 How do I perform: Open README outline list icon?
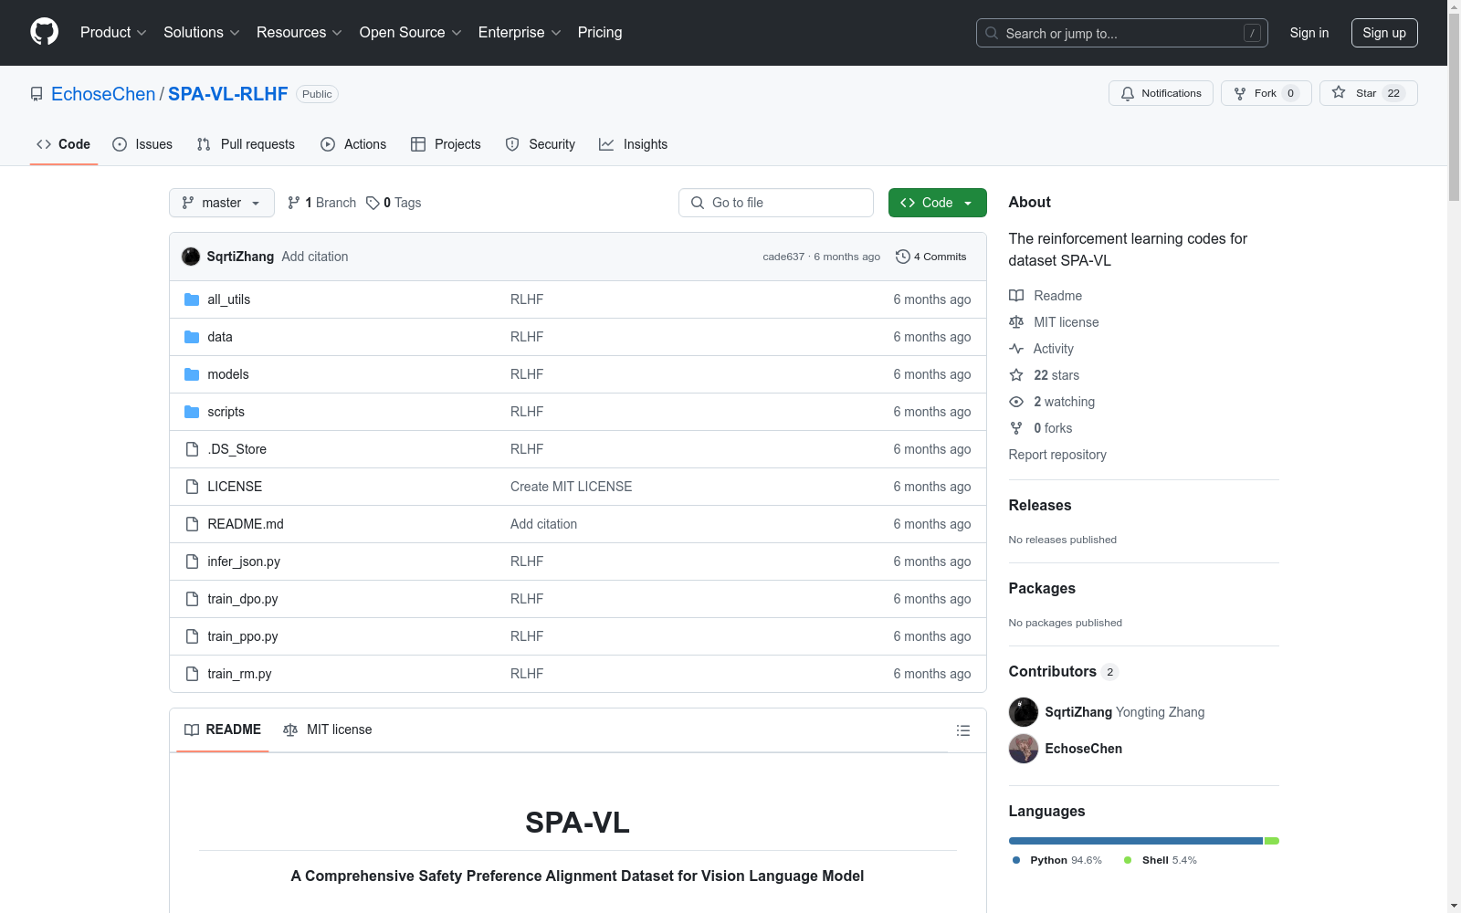(962, 730)
